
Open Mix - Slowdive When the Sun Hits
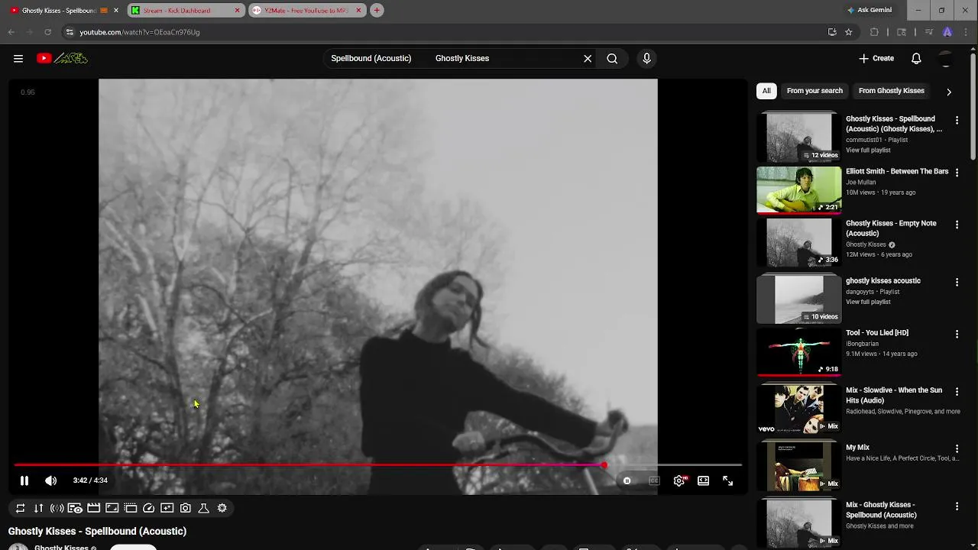click(894, 395)
